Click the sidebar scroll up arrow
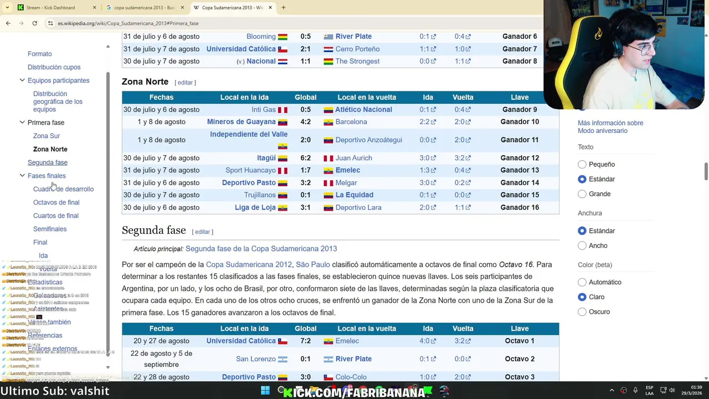 [x=108, y=47]
